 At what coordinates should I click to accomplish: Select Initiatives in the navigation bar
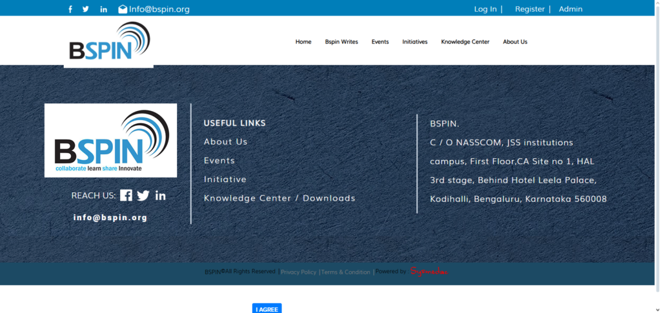pyautogui.click(x=415, y=42)
